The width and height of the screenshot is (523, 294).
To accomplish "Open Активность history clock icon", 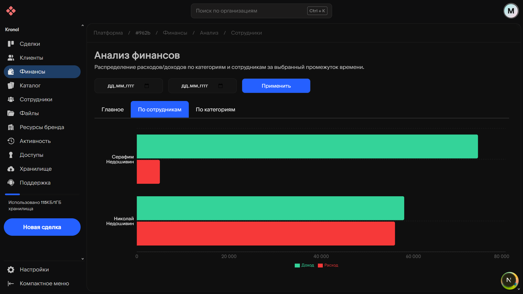I will (x=11, y=141).
